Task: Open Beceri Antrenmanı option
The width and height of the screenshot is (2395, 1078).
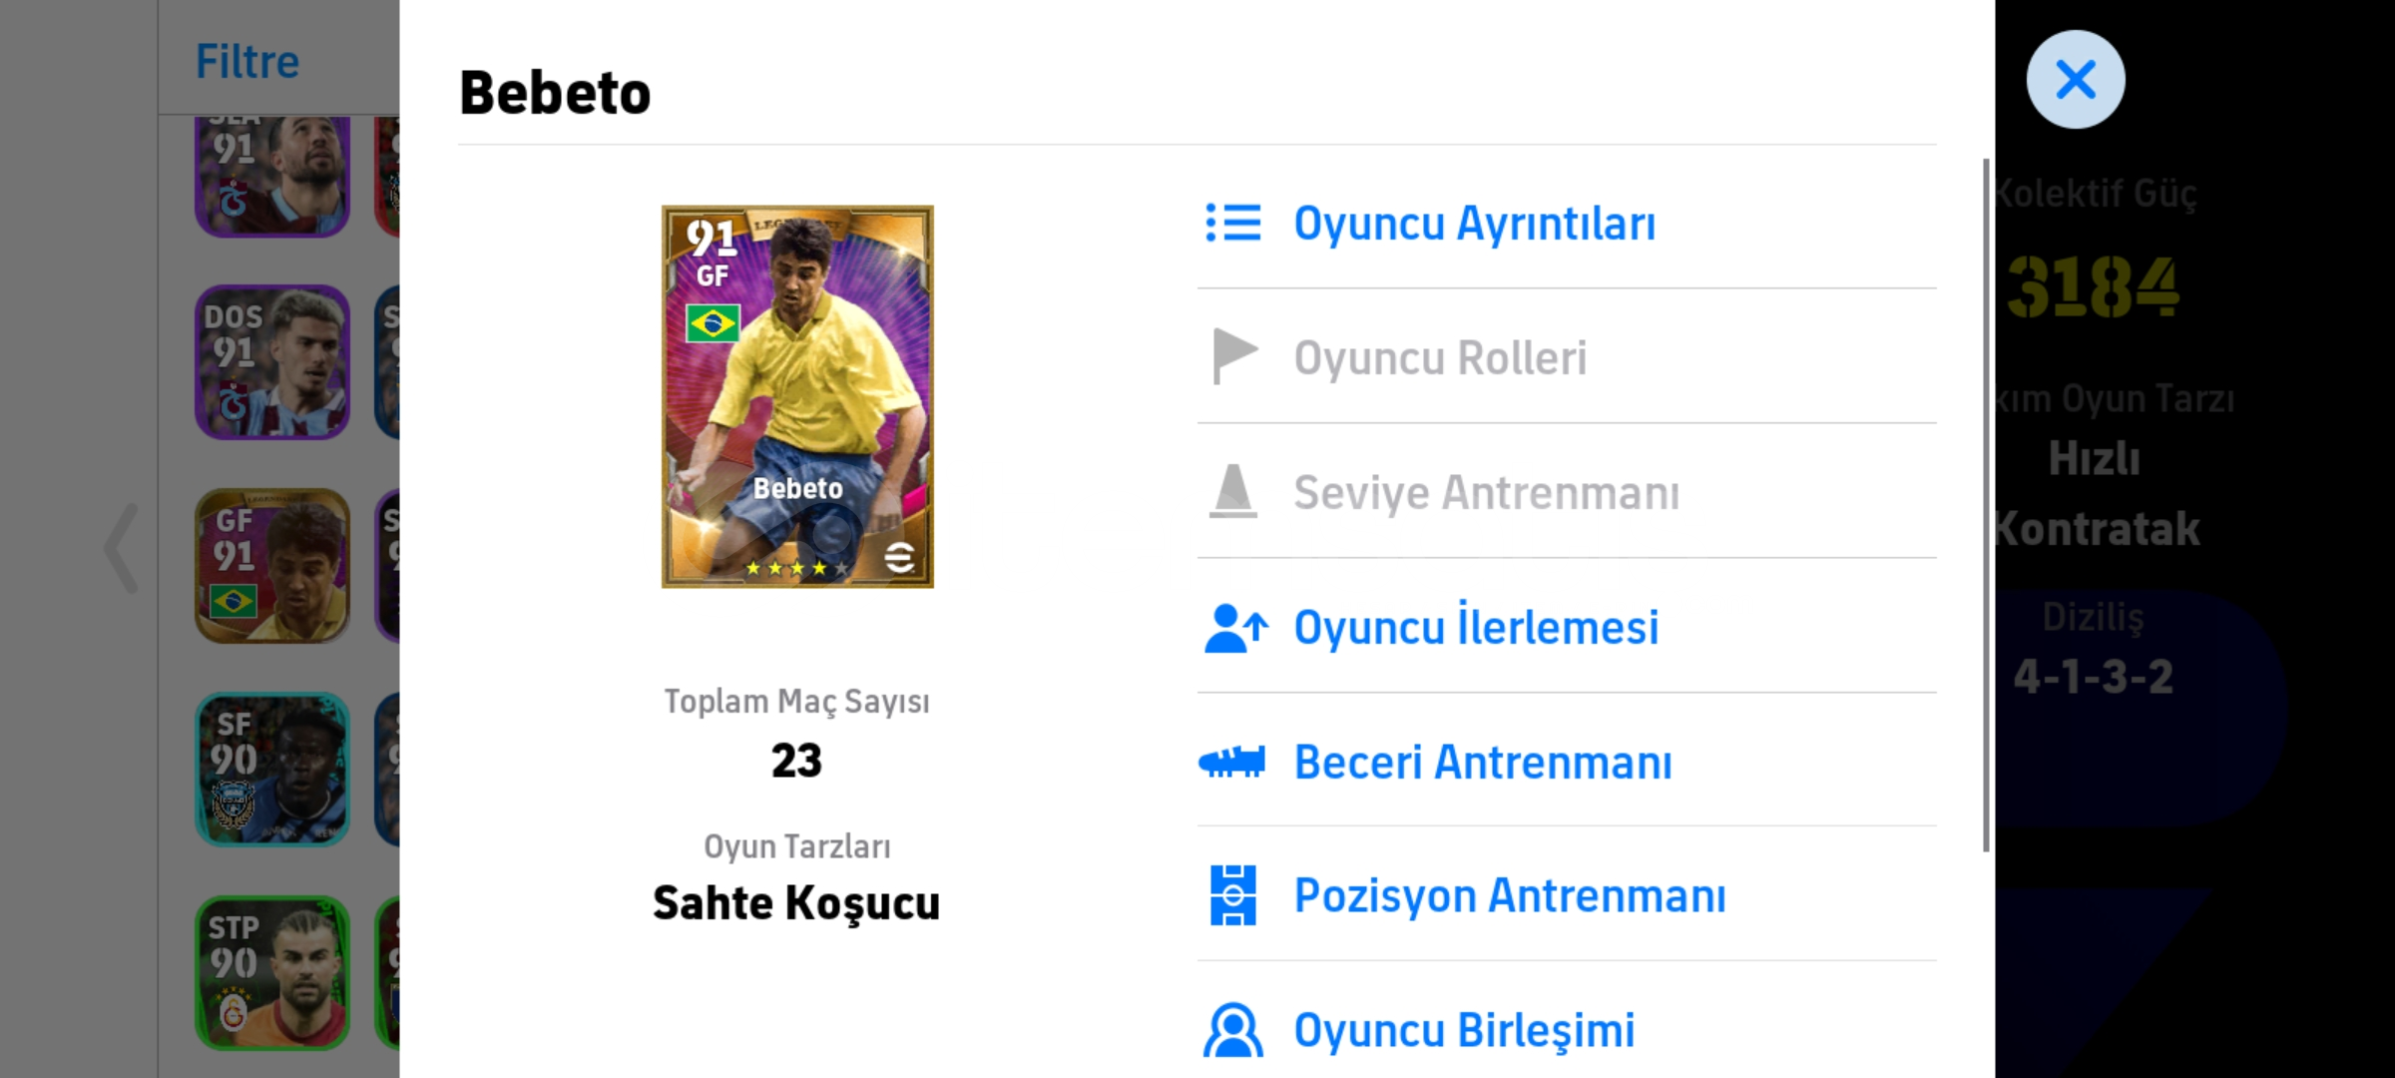Action: (1483, 763)
